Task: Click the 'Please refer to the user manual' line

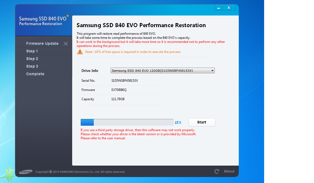Action: pos(103,138)
